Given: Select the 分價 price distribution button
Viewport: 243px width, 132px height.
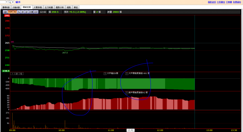Looking at the screenshot, I should pos(31,12).
